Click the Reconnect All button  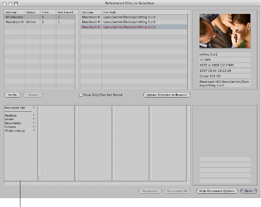pyautogui.click(x=177, y=191)
